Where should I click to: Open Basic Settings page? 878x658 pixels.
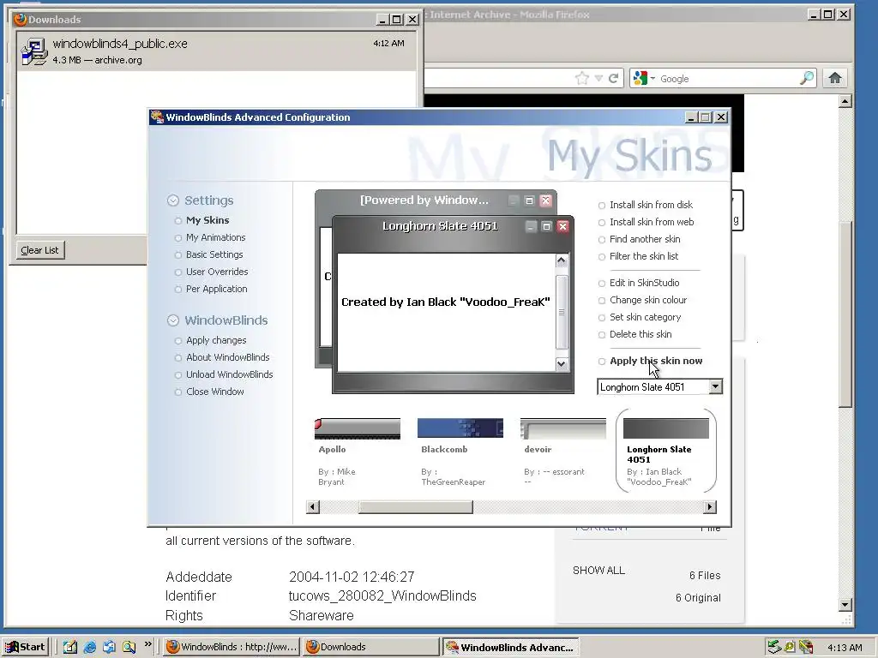click(x=214, y=254)
